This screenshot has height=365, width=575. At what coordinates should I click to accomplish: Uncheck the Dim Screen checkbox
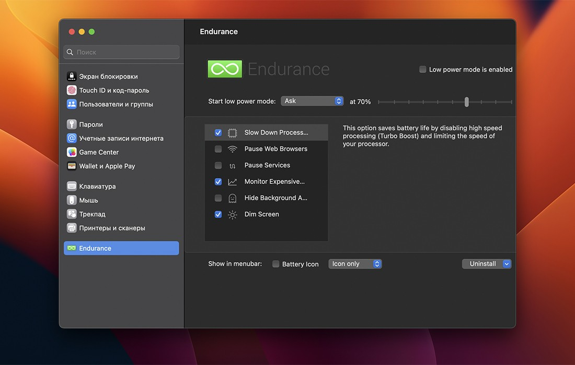coord(218,214)
